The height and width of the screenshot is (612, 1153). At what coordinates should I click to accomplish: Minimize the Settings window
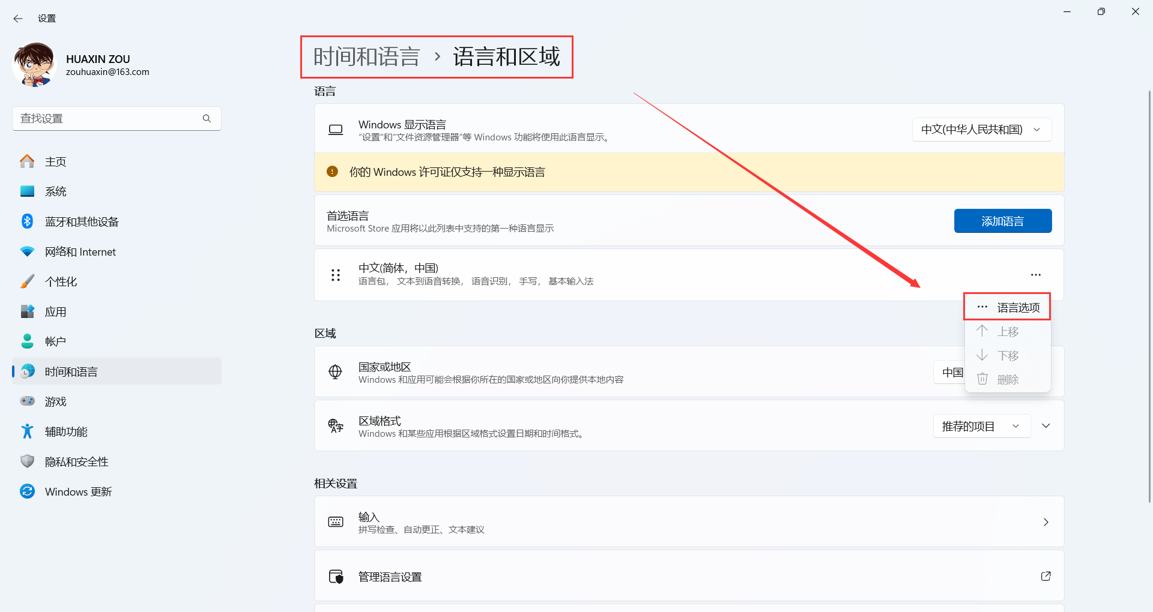point(1067,11)
